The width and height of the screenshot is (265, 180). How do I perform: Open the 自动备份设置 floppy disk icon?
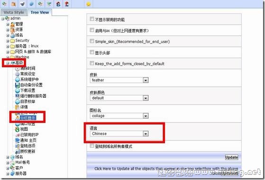18,85
